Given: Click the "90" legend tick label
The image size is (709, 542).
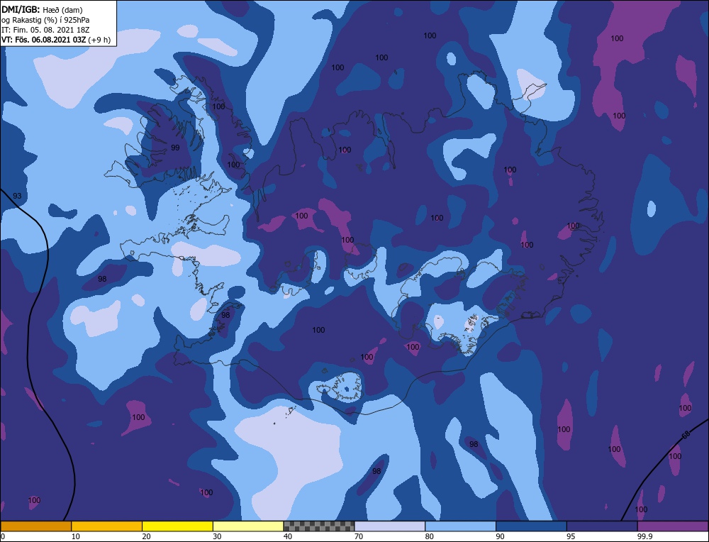Looking at the screenshot, I should [501, 536].
